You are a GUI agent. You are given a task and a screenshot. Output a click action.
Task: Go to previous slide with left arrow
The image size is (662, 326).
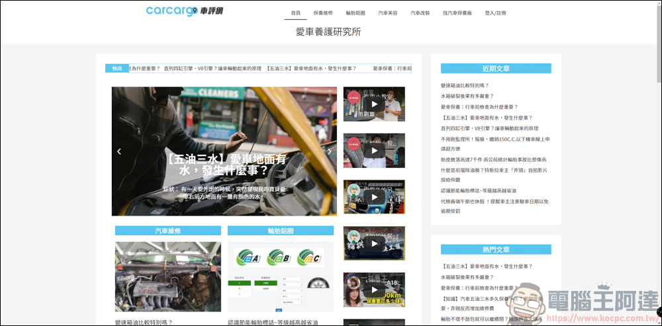tap(119, 151)
